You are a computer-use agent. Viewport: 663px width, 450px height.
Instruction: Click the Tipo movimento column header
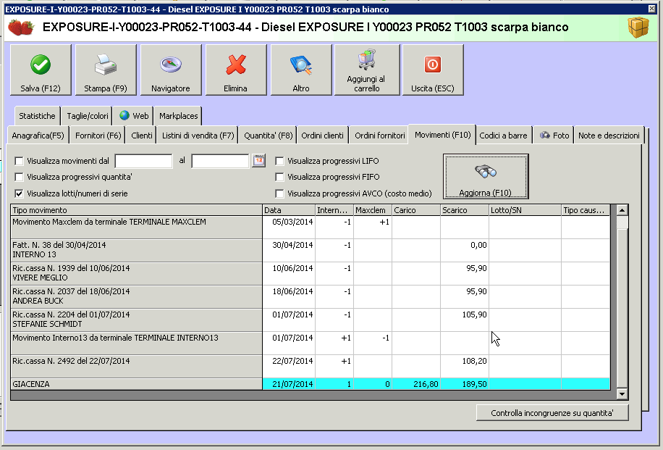(136, 210)
